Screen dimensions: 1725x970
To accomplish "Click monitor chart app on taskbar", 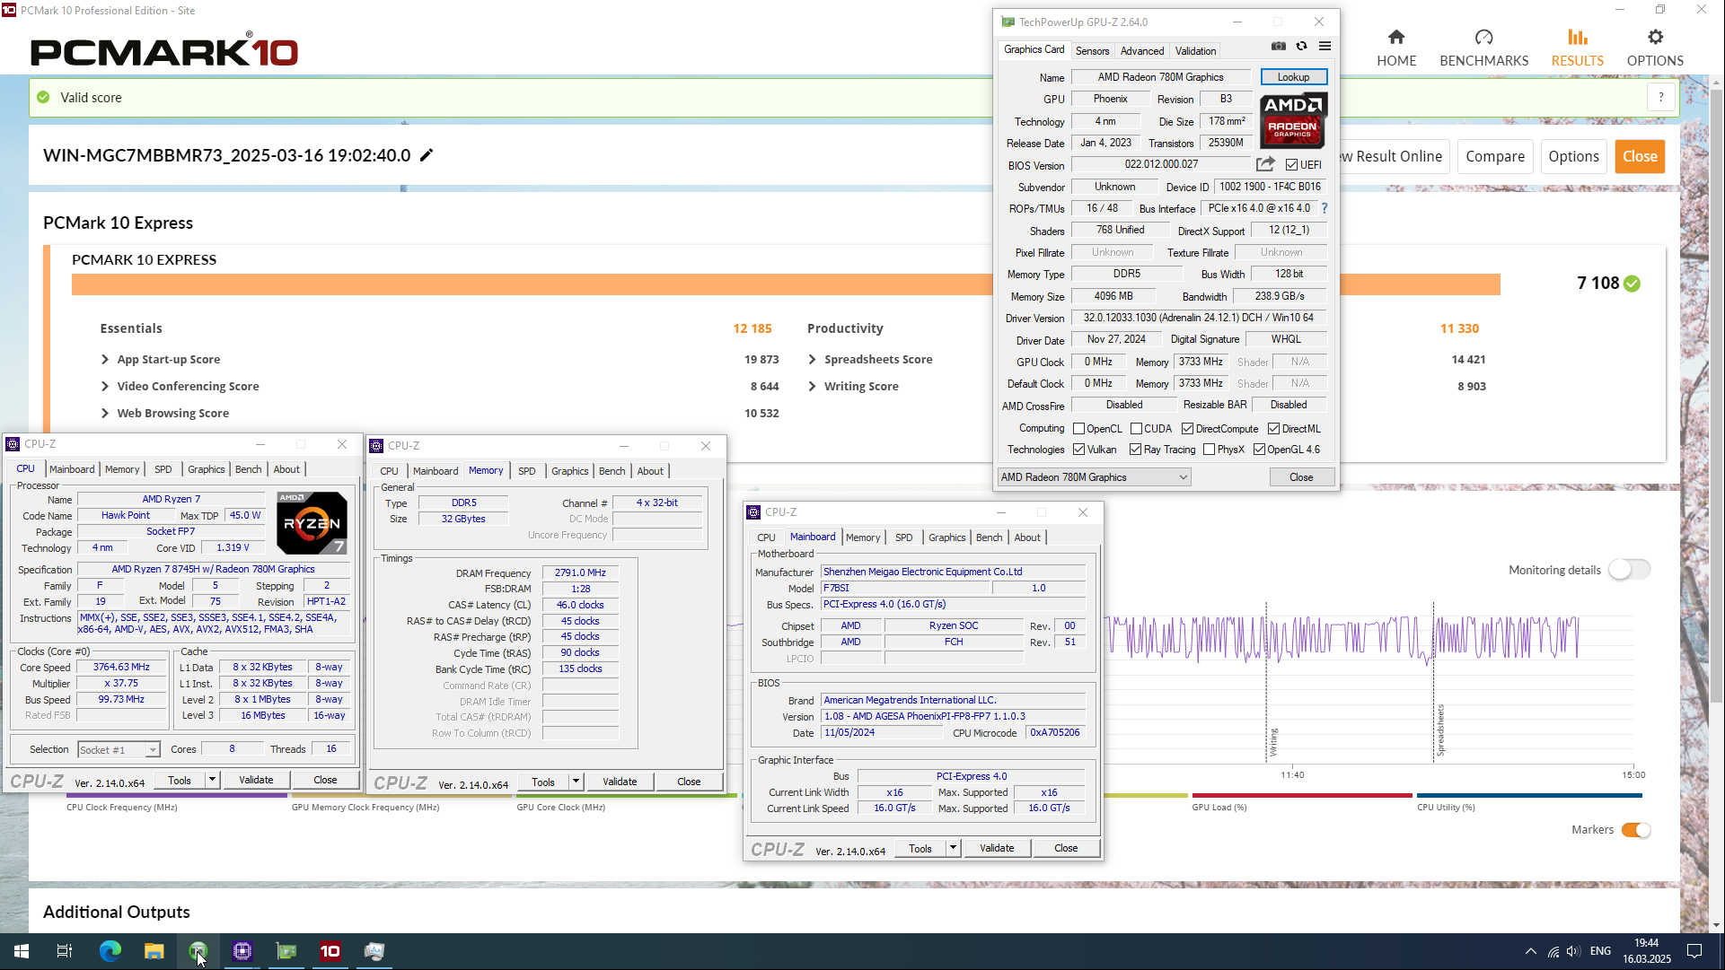I will point(374,951).
